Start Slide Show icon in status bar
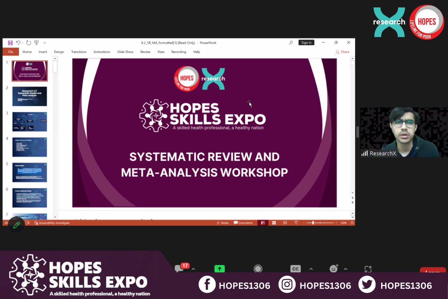The height and width of the screenshot is (299, 448). [296, 223]
